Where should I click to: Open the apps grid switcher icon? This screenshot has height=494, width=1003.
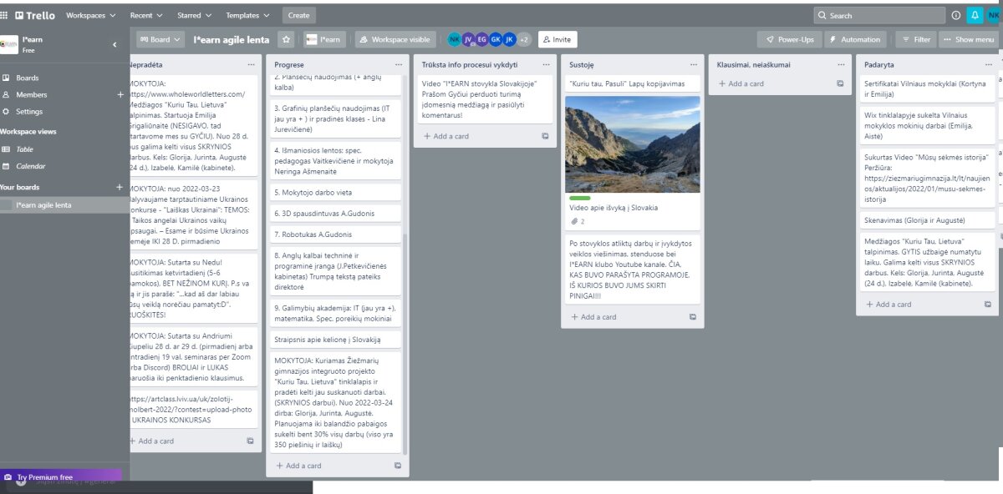[x=5, y=15]
